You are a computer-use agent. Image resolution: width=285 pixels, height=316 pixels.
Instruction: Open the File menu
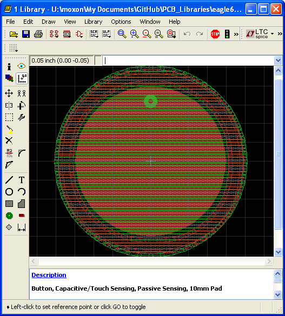point(10,22)
